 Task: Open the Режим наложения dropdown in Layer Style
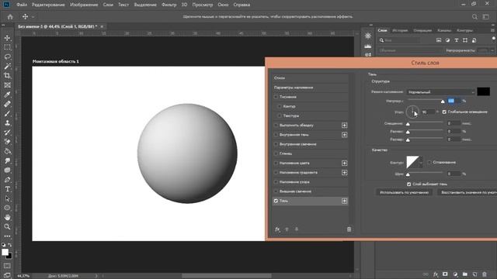(x=441, y=92)
